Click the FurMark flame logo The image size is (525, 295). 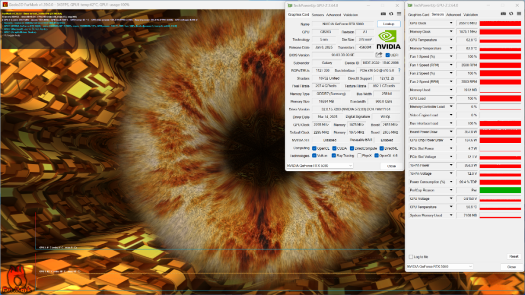click(x=16, y=279)
